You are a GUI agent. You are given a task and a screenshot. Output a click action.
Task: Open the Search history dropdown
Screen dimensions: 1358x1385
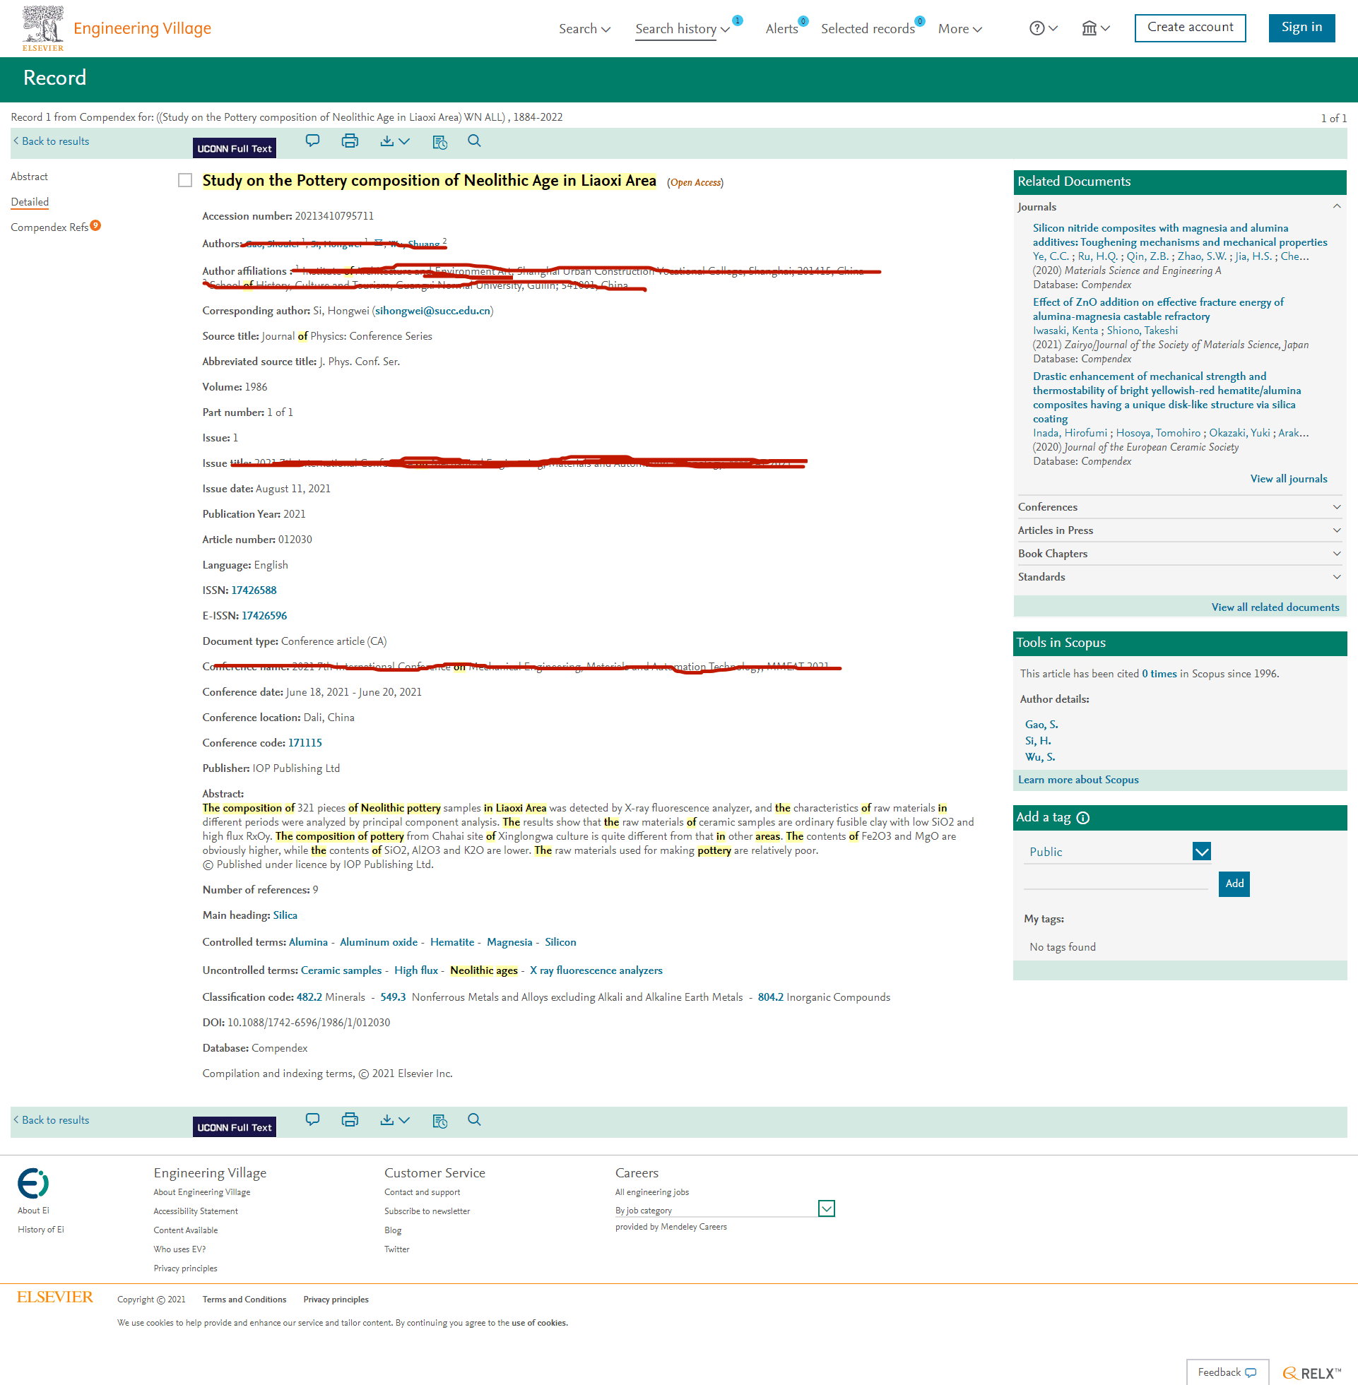click(x=682, y=28)
